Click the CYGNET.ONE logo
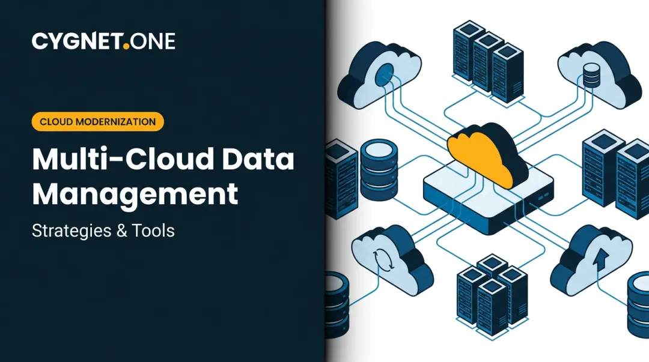 (x=103, y=41)
